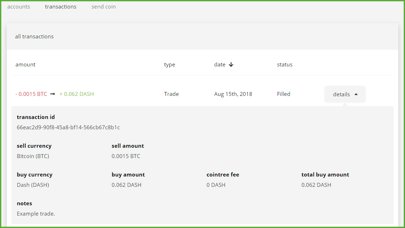405x228 pixels.
Task: Click the arrow between BTC and DASH amounts
Action: tap(53, 94)
